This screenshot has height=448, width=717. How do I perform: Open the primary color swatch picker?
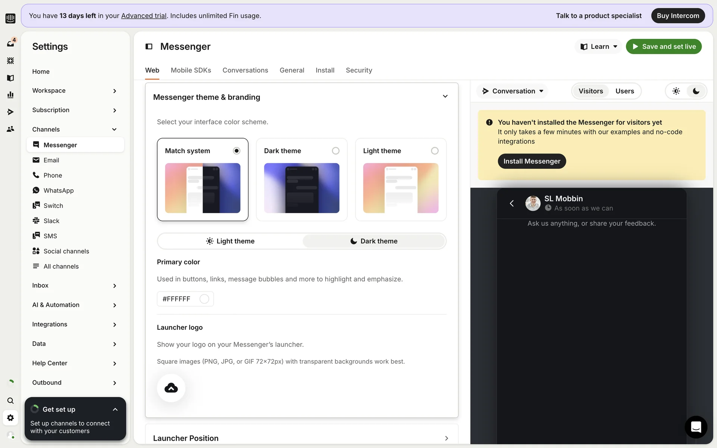tap(204, 299)
